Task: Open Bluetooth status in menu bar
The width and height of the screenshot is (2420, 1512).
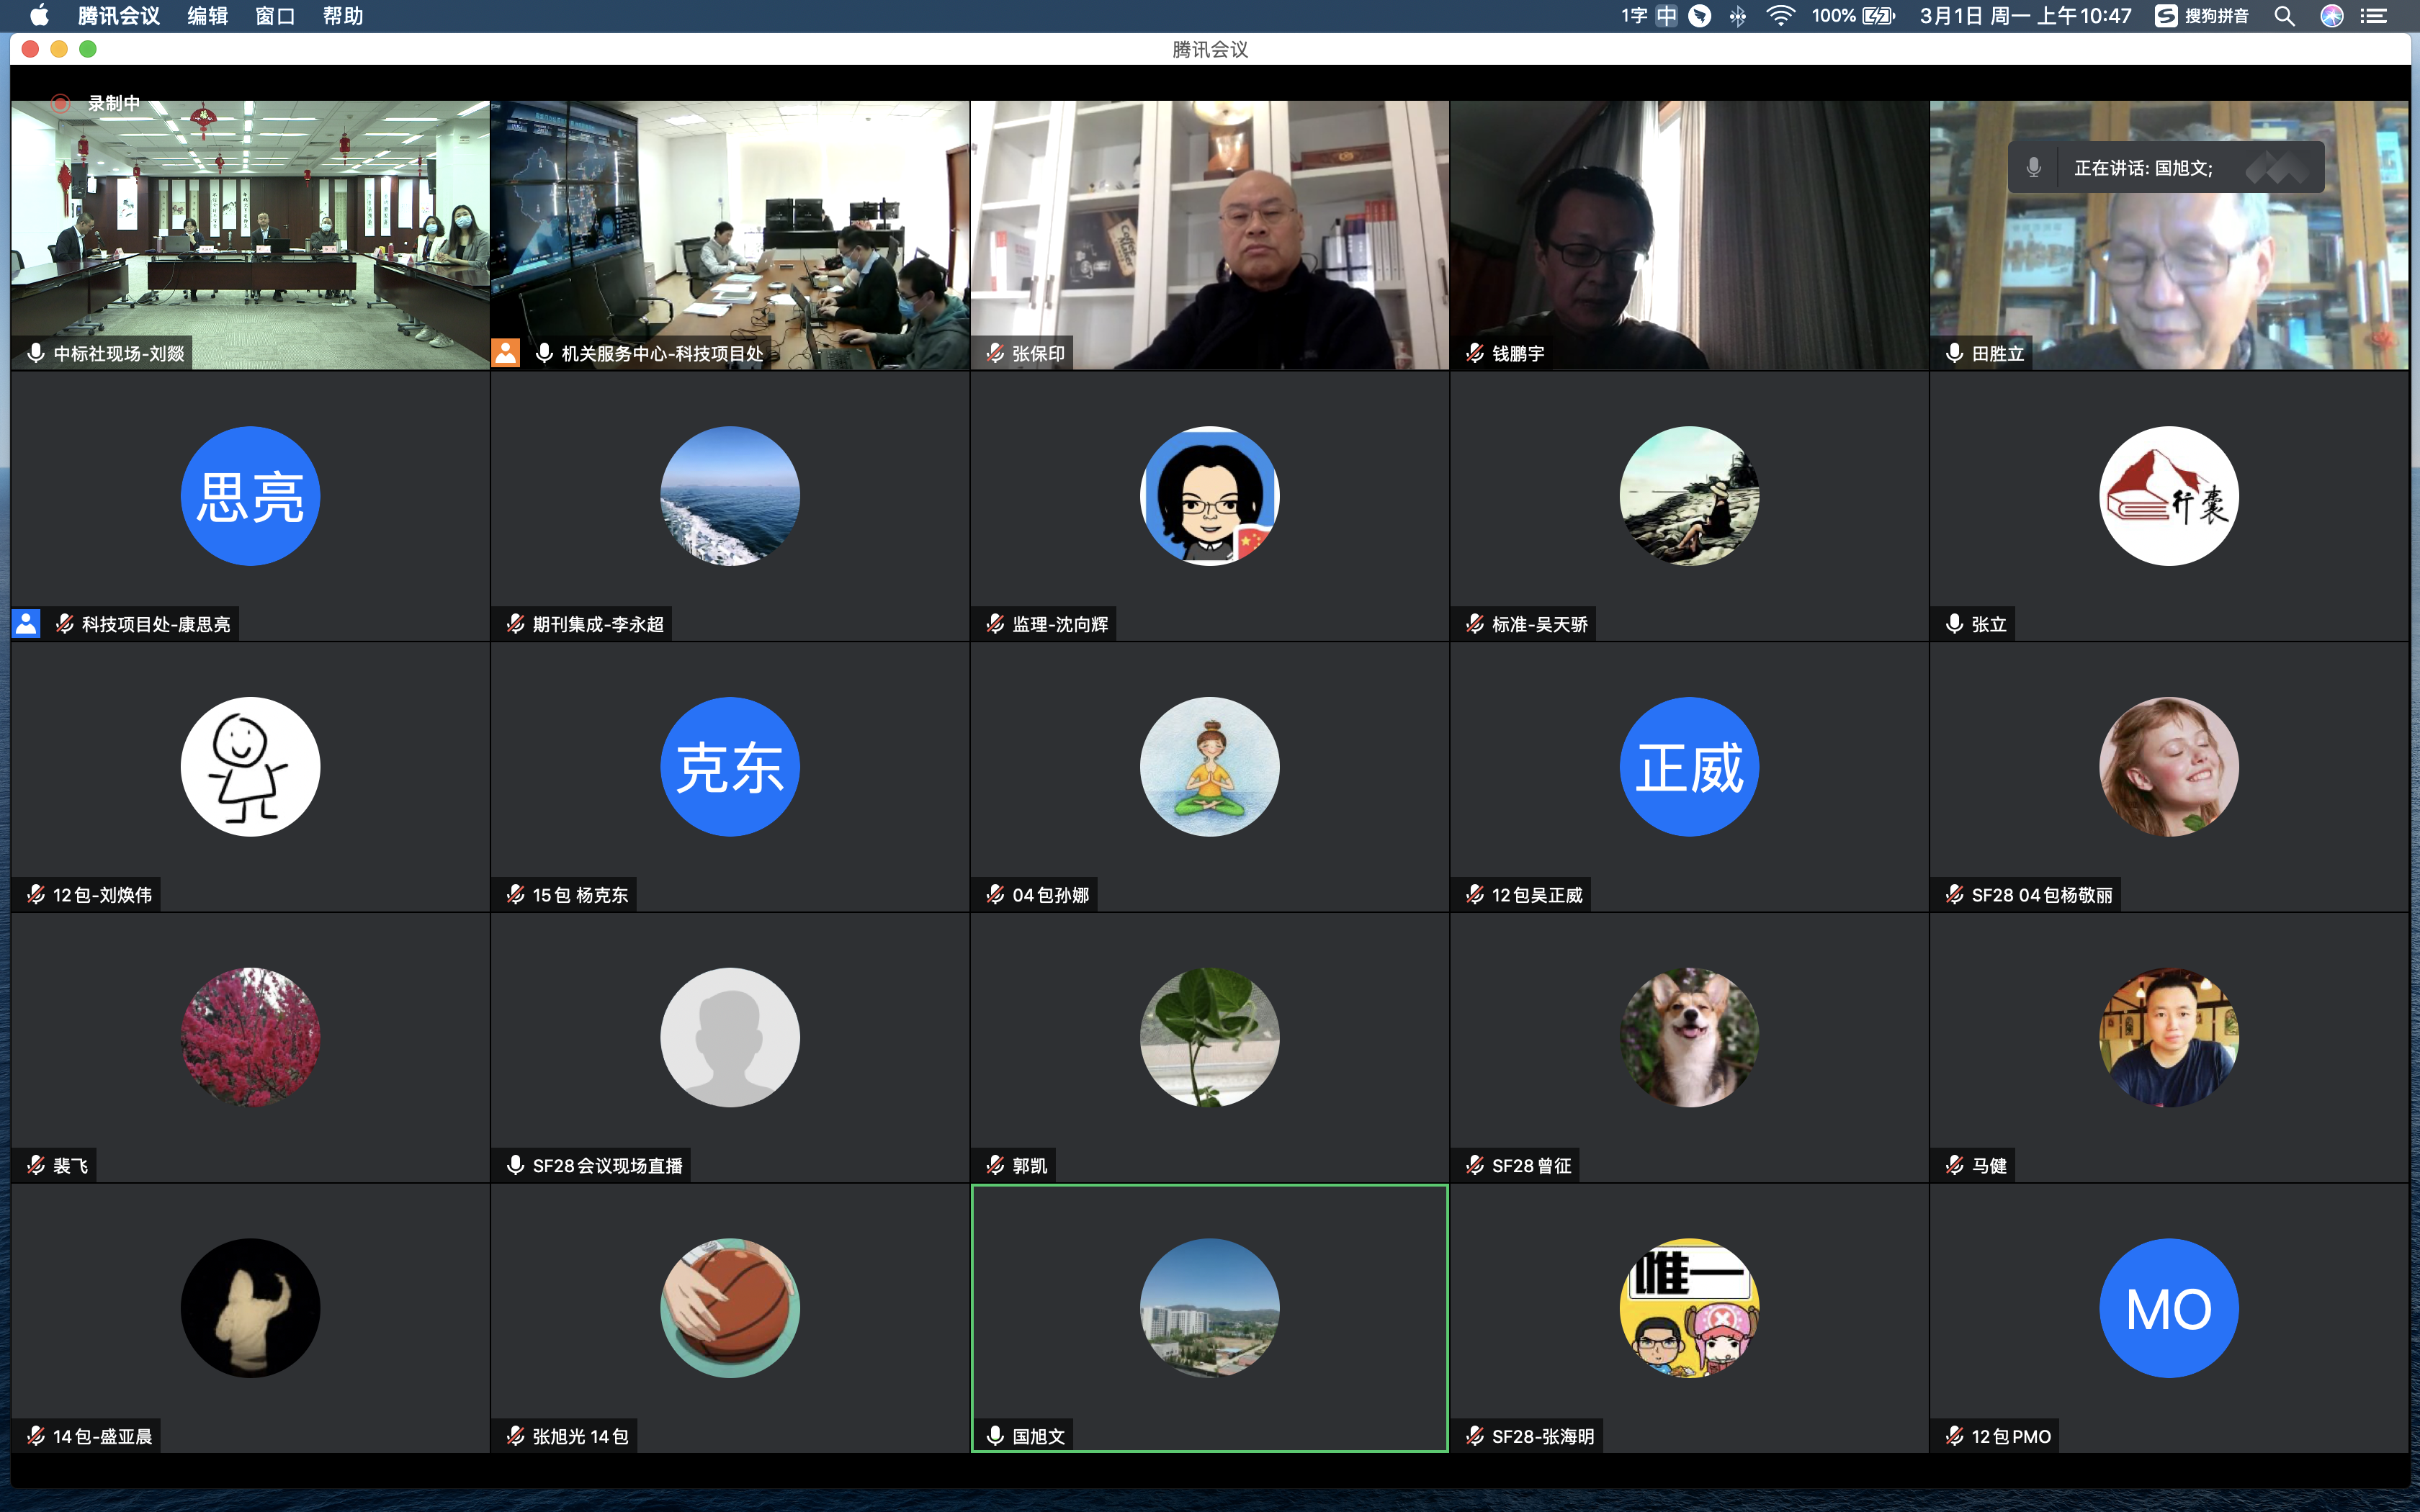Action: [1738, 16]
